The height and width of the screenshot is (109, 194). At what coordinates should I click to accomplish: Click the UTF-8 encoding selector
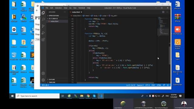tap(147, 85)
